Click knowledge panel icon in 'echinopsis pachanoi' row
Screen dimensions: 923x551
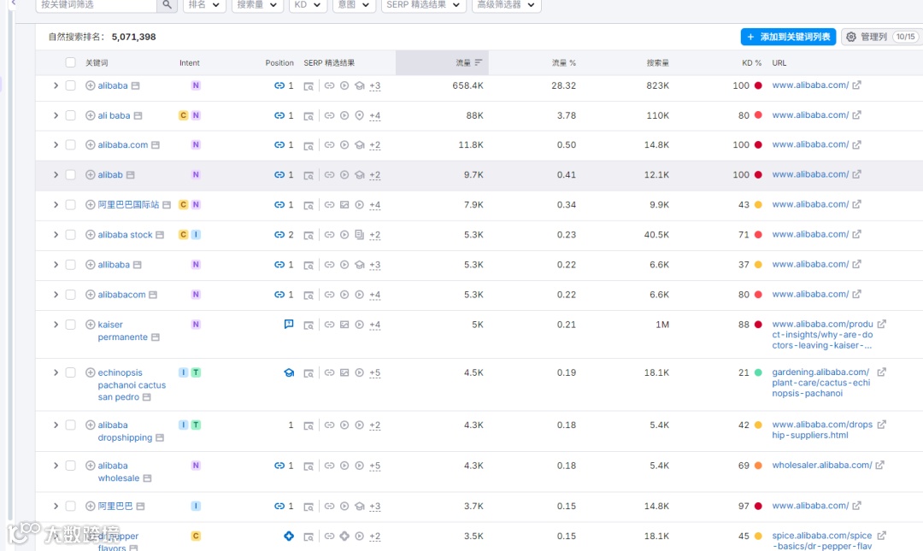[289, 372]
